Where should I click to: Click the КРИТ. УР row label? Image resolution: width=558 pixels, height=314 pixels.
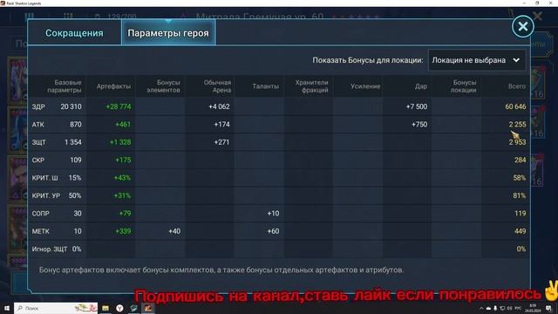[x=46, y=195]
